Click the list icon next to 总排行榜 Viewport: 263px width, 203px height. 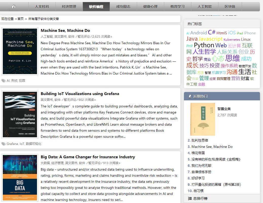(190, 198)
